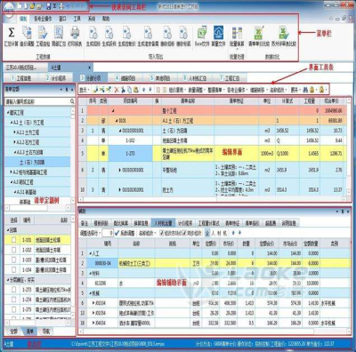Screen dimensions: 356x352
Task: Click the blue cloud 算量文件 icon
Action: 219,33
